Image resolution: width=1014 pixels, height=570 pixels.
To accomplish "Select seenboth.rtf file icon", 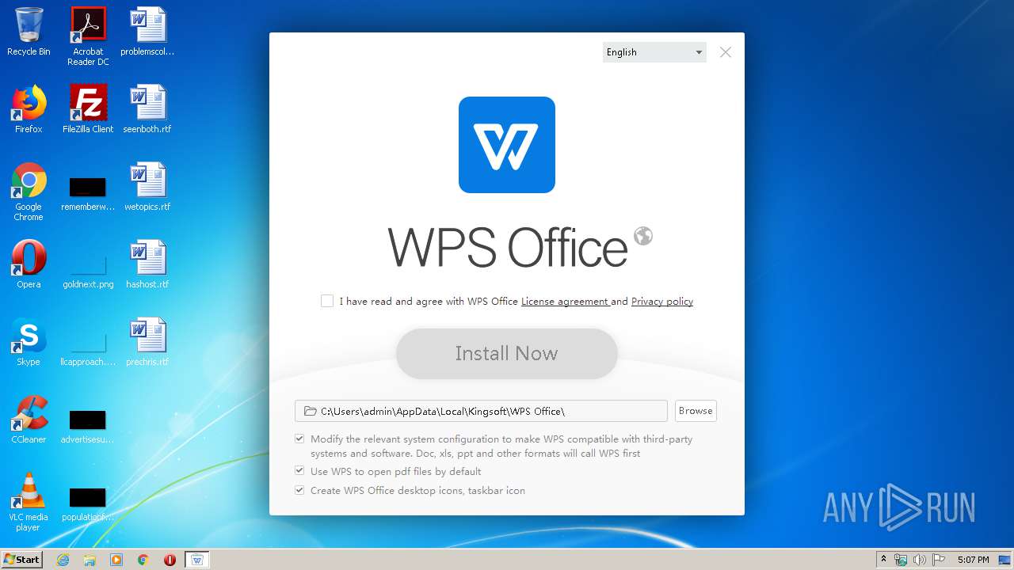I will tap(147, 109).
